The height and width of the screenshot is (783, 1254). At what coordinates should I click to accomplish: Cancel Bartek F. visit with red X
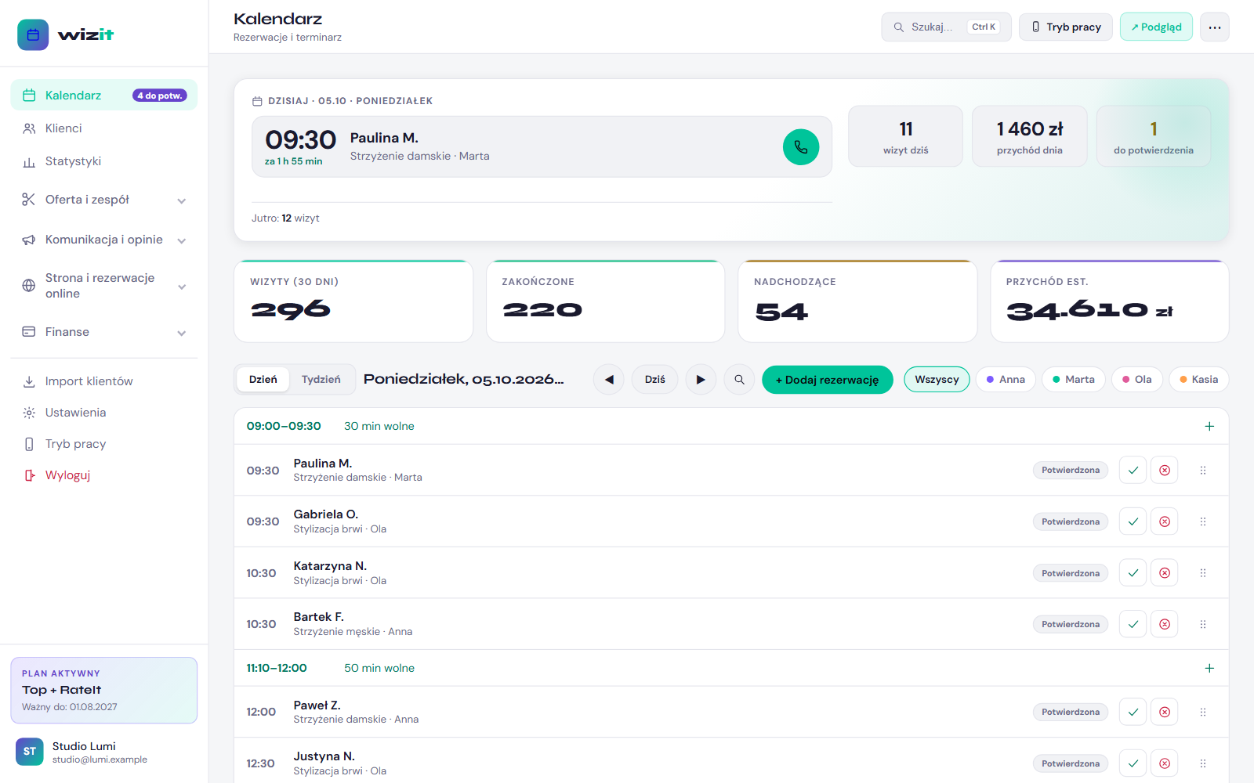(1165, 624)
